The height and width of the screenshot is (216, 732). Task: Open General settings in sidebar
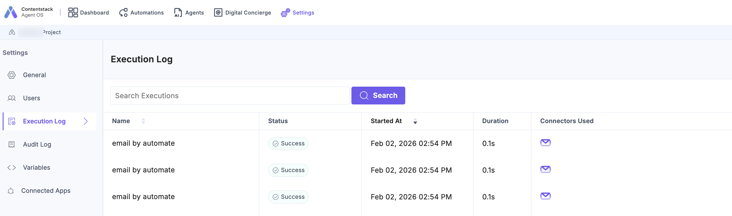(x=34, y=75)
